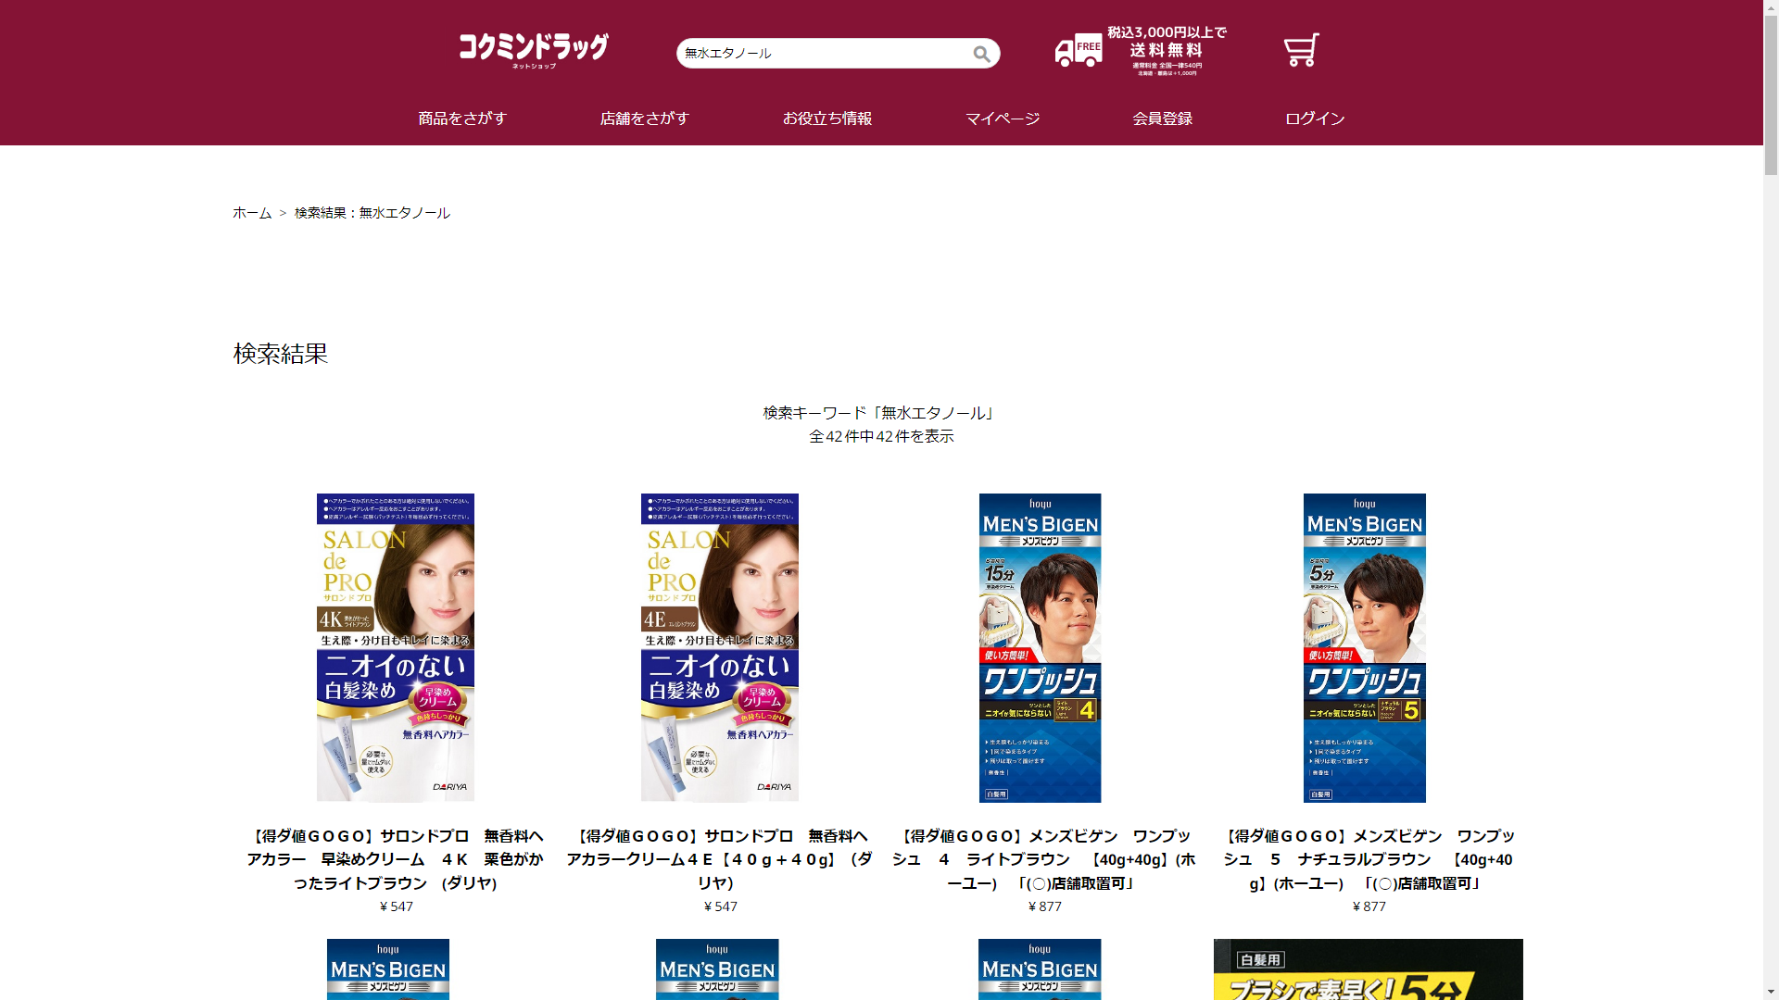1779x1000 pixels.
Task: Click the free shipping truck banner
Action: (1141, 51)
